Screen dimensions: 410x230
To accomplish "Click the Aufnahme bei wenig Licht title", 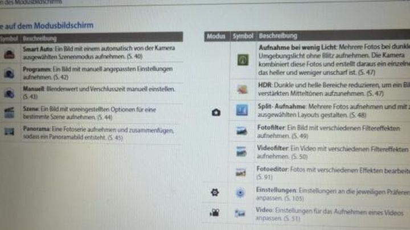I will point(297,48).
